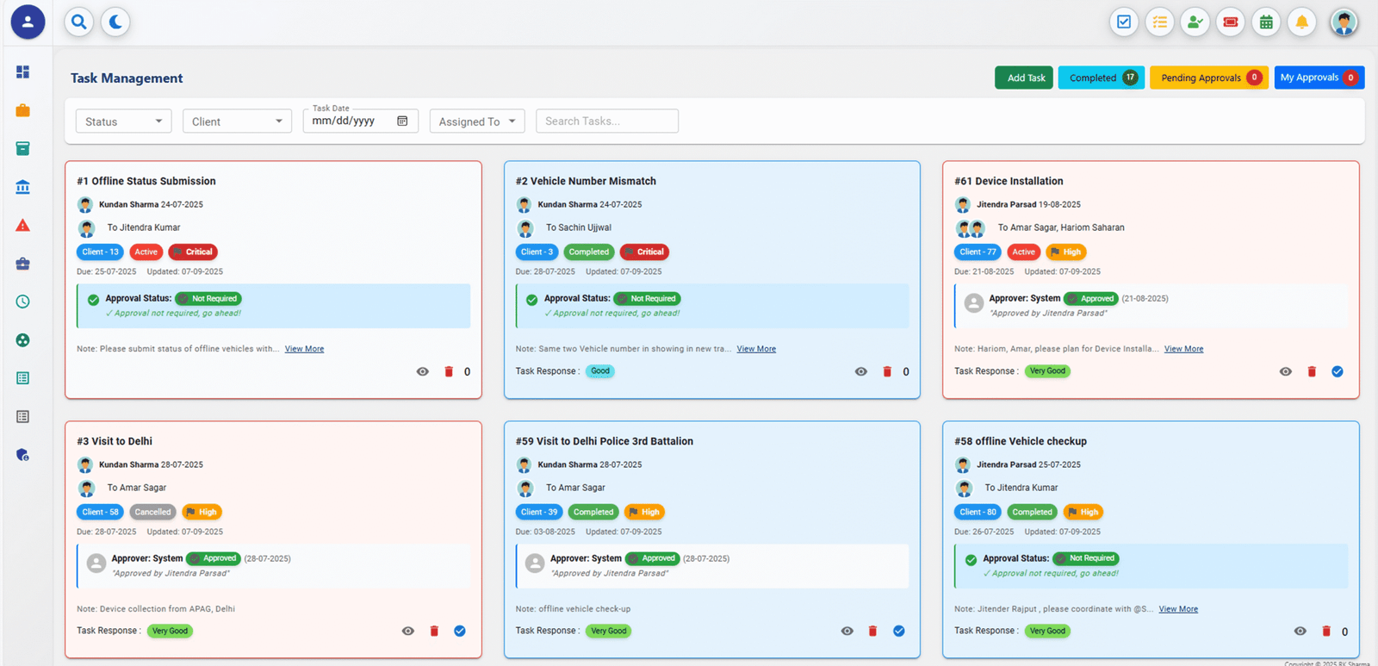The height and width of the screenshot is (666, 1378).
Task: Open orange briefcase icon in sidebar
Action: pos(23,110)
